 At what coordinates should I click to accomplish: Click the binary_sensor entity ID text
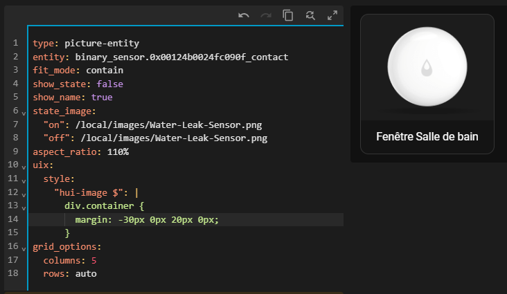coord(181,57)
